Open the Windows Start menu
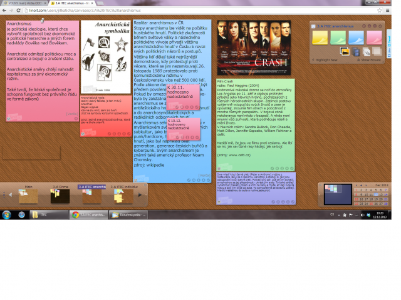401x300 pixels. 6,215
